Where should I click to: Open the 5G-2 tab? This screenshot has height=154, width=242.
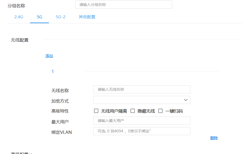60,17
